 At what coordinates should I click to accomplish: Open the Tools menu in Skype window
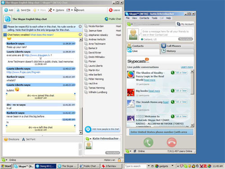pos(154,18)
